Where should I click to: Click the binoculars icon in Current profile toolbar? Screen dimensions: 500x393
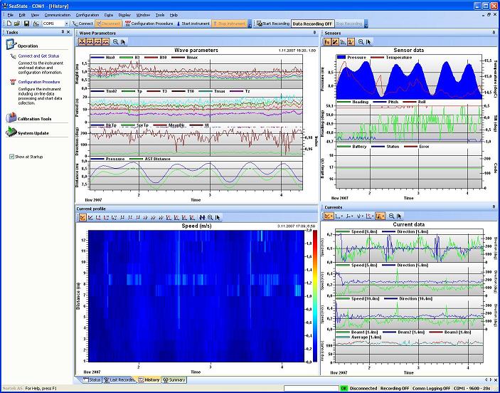point(202,216)
